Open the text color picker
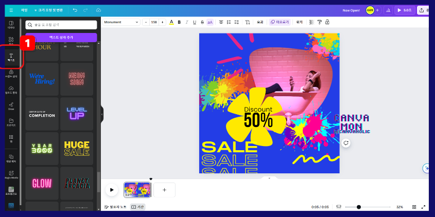This screenshot has height=217, width=435. coord(171,22)
